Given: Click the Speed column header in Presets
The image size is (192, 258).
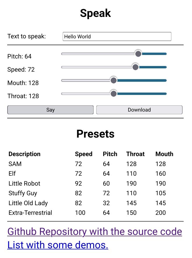Looking at the screenshot, I should [84, 154].
